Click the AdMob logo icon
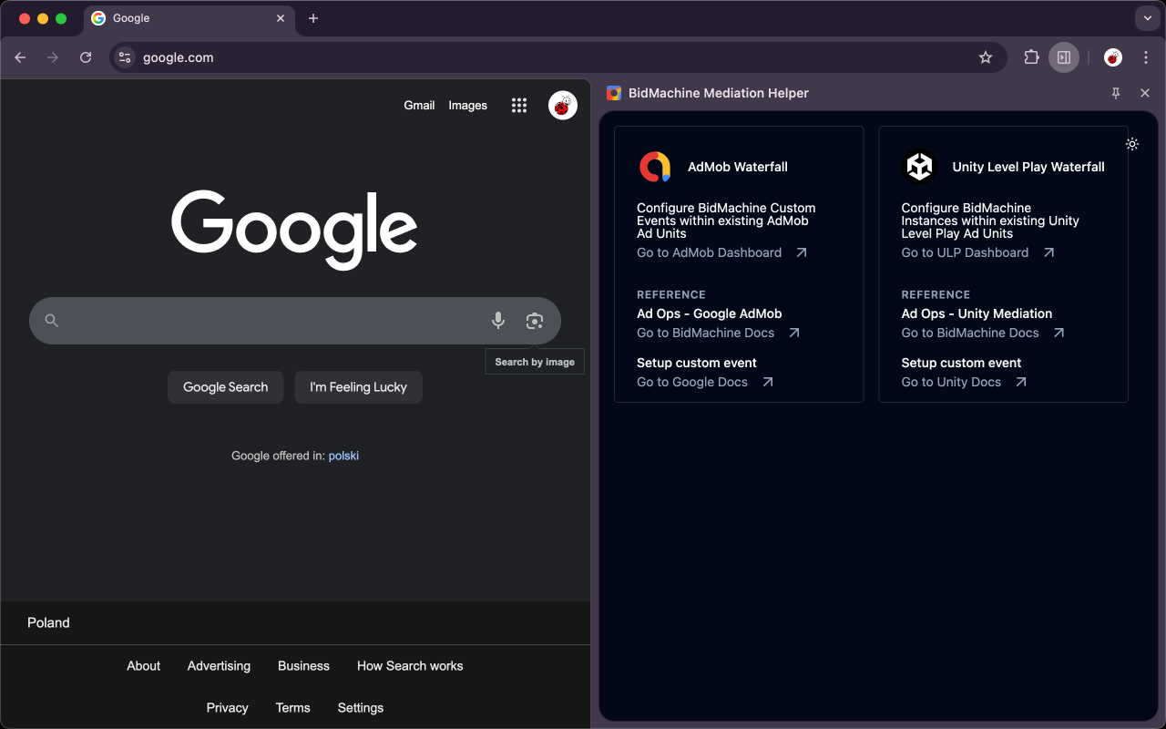Screen dimensions: 1166x729 pos(655,167)
